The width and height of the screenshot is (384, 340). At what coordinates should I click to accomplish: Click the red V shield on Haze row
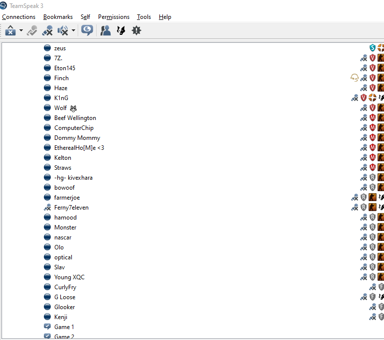372,88
